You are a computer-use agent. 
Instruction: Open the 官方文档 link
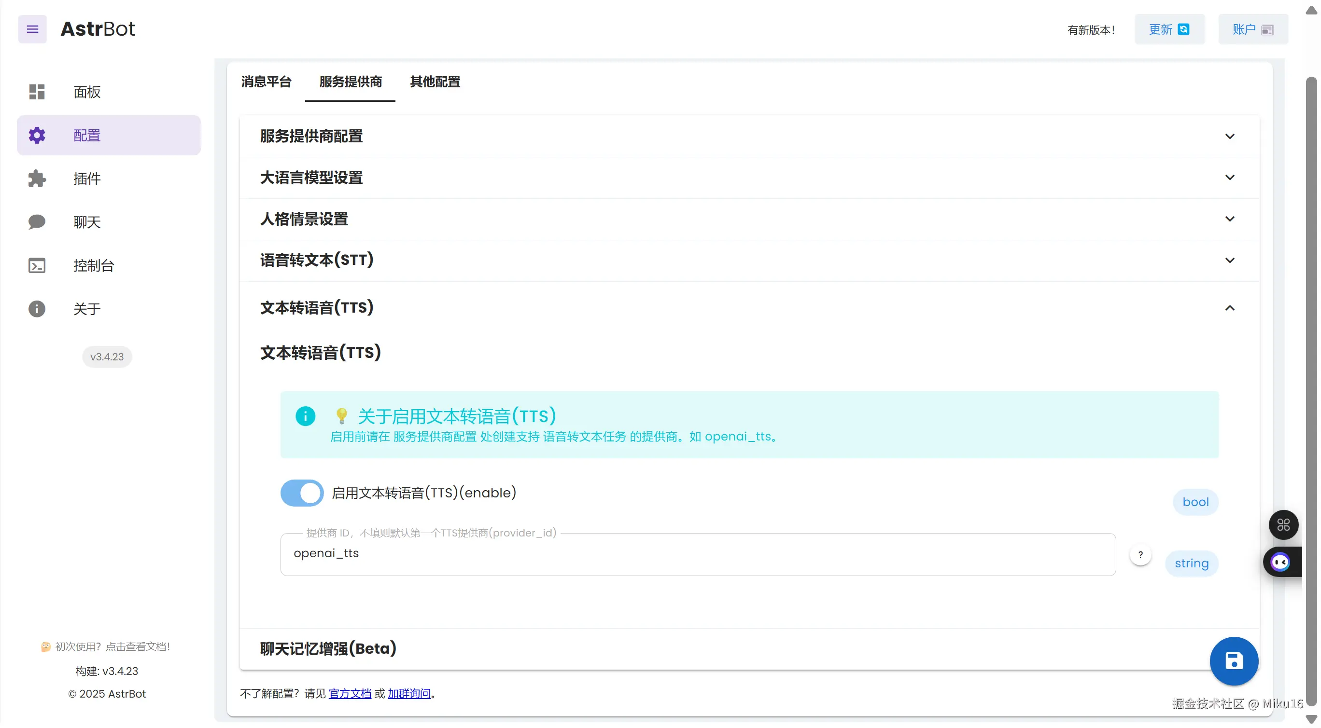tap(350, 693)
